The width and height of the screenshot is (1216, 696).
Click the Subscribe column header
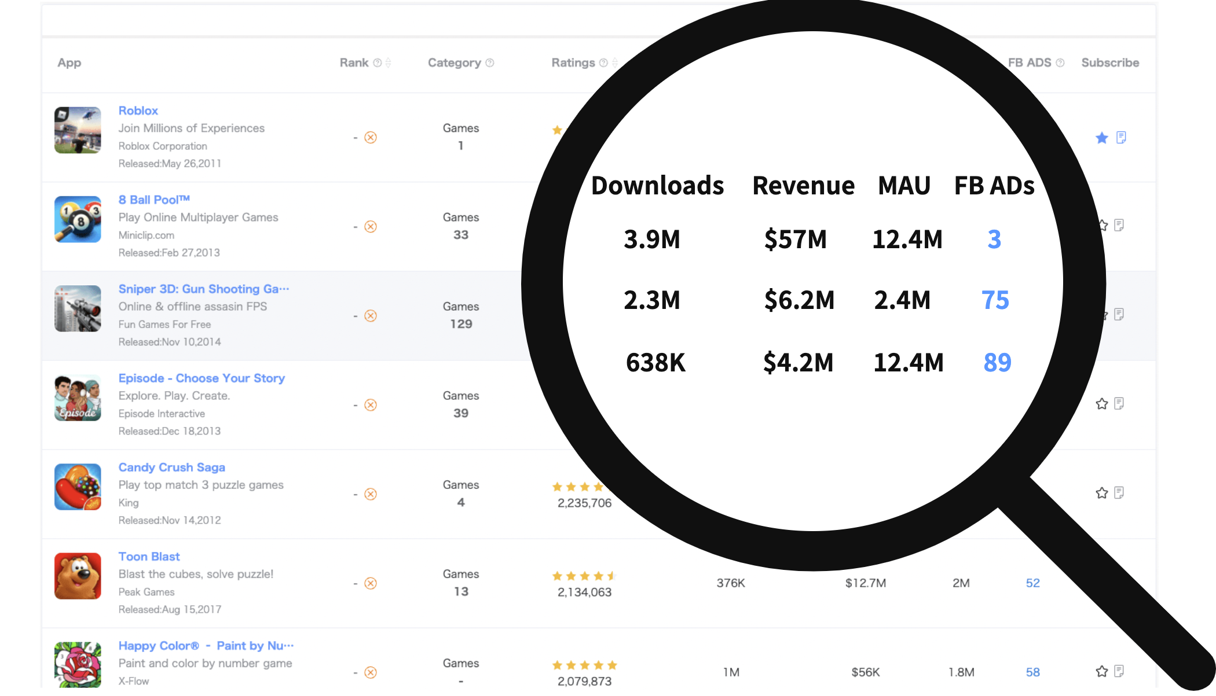(x=1110, y=62)
